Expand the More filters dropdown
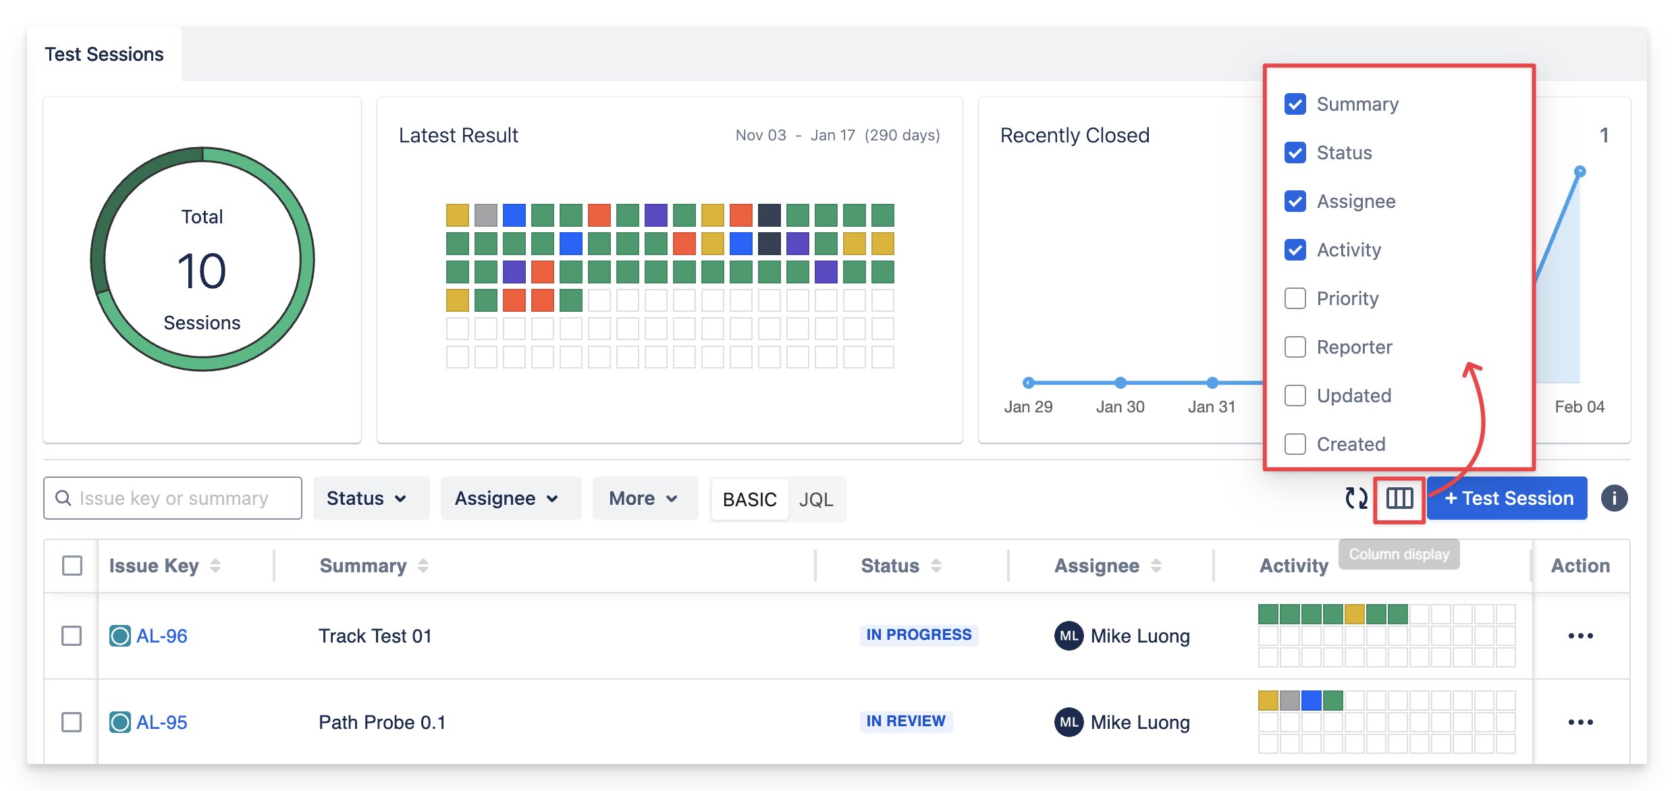 (x=645, y=498)
